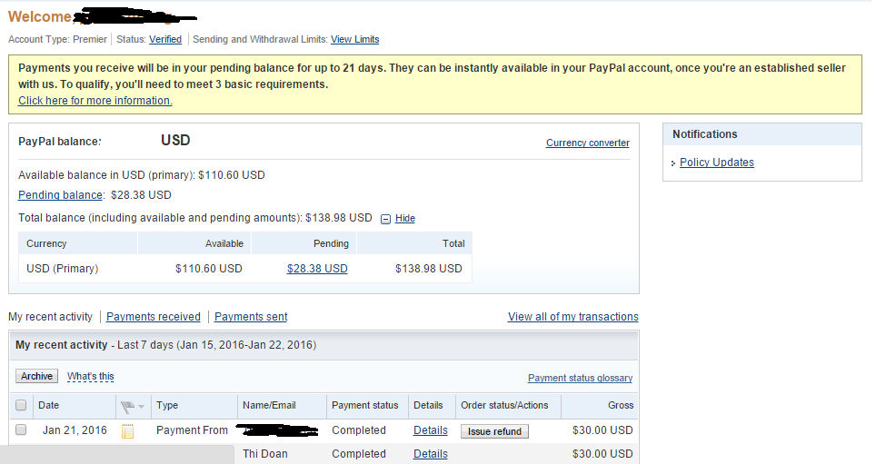Click the Issue refund button
The height and width of the screenshot is (464, 876).
click(x=494, y=431)
